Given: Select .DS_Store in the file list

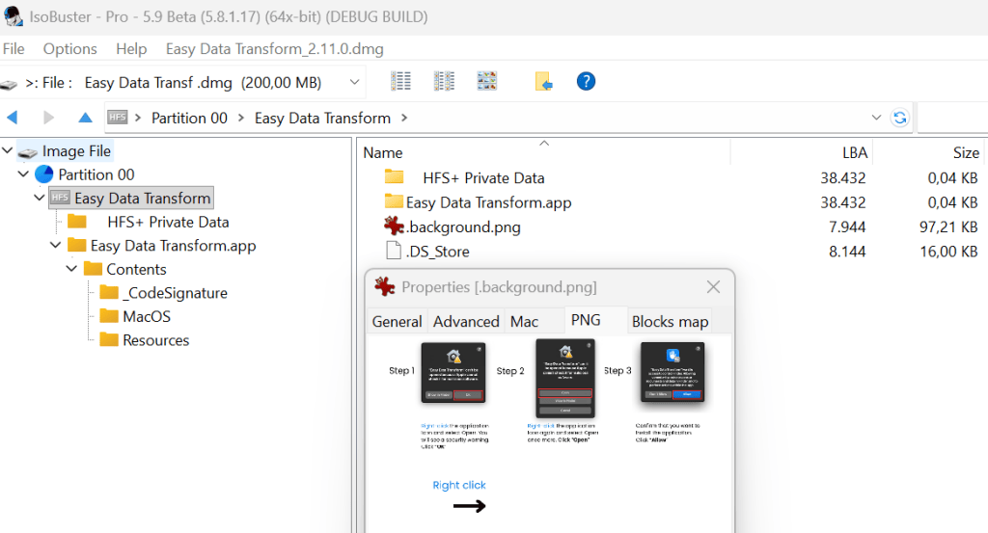Looking at the screenshot, I should [438, 252].
